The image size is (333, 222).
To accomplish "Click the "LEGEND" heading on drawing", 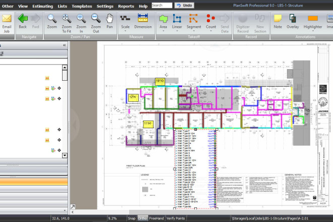I will 145,175.
